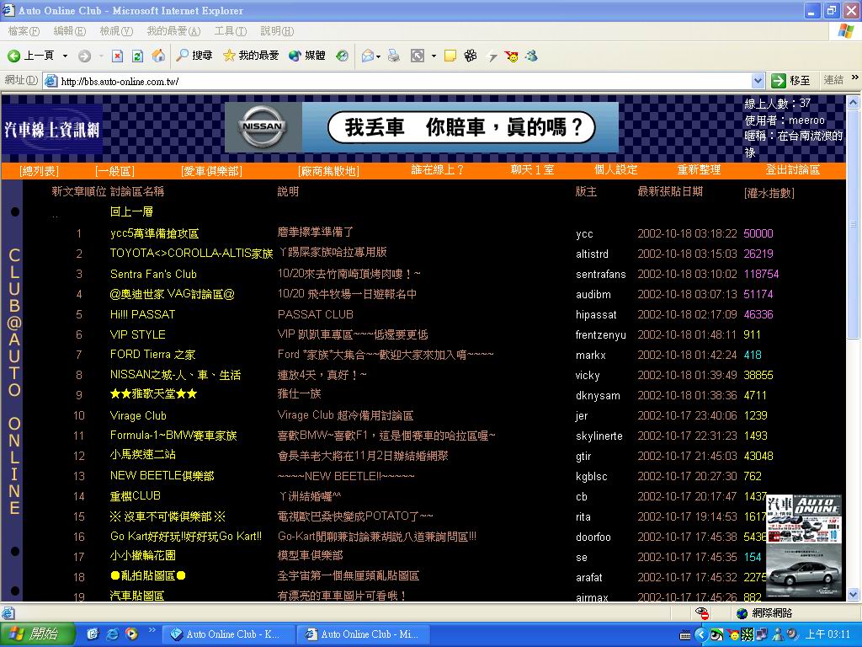Click the Print toolbar icon
The image size is (862, 647).
pos(393,56)
